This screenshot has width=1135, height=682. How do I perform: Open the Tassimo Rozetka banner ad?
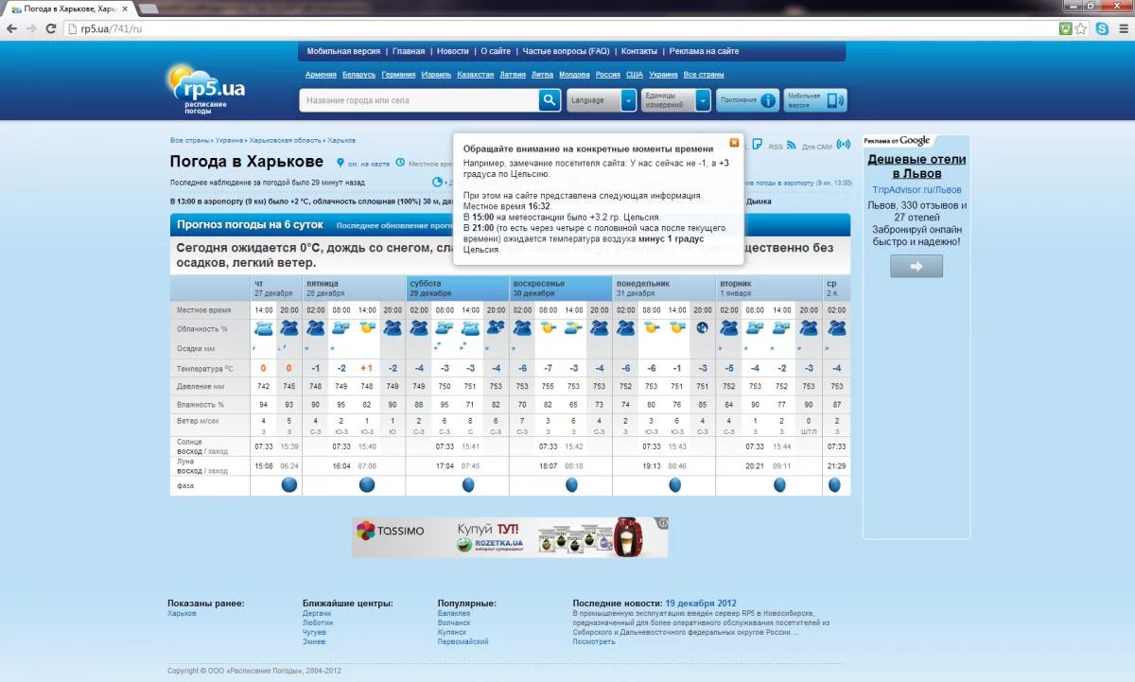click(x=511, y=537)
